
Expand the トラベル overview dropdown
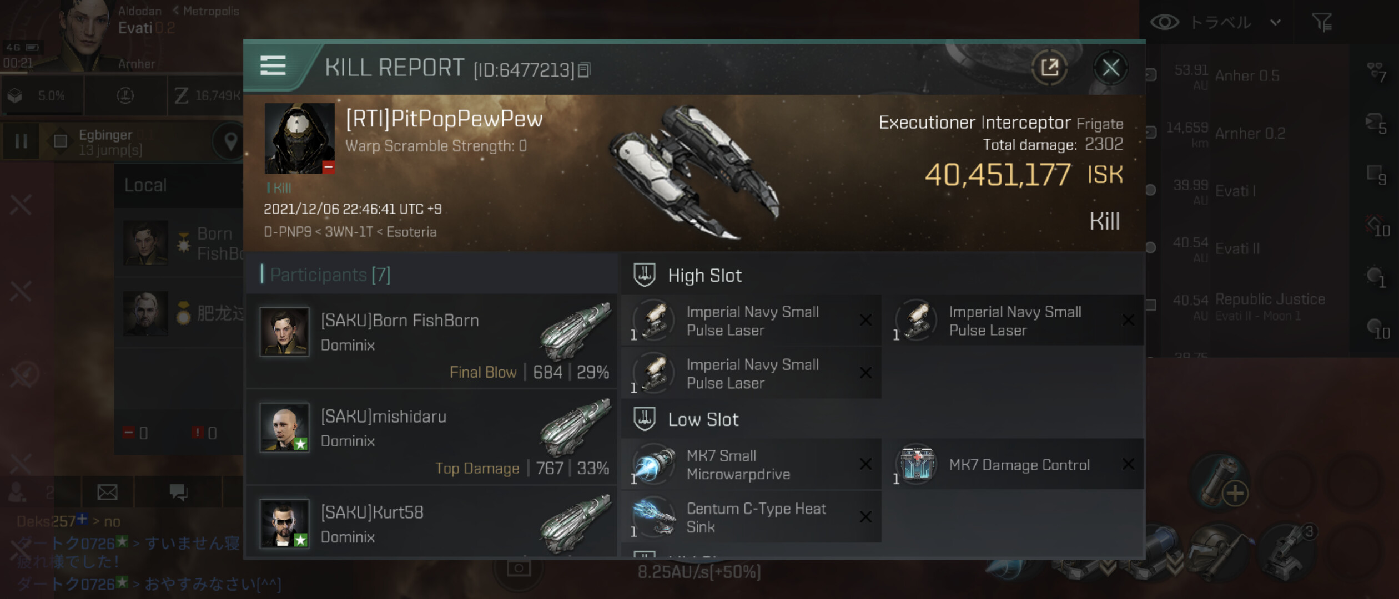pos(1275,23)
